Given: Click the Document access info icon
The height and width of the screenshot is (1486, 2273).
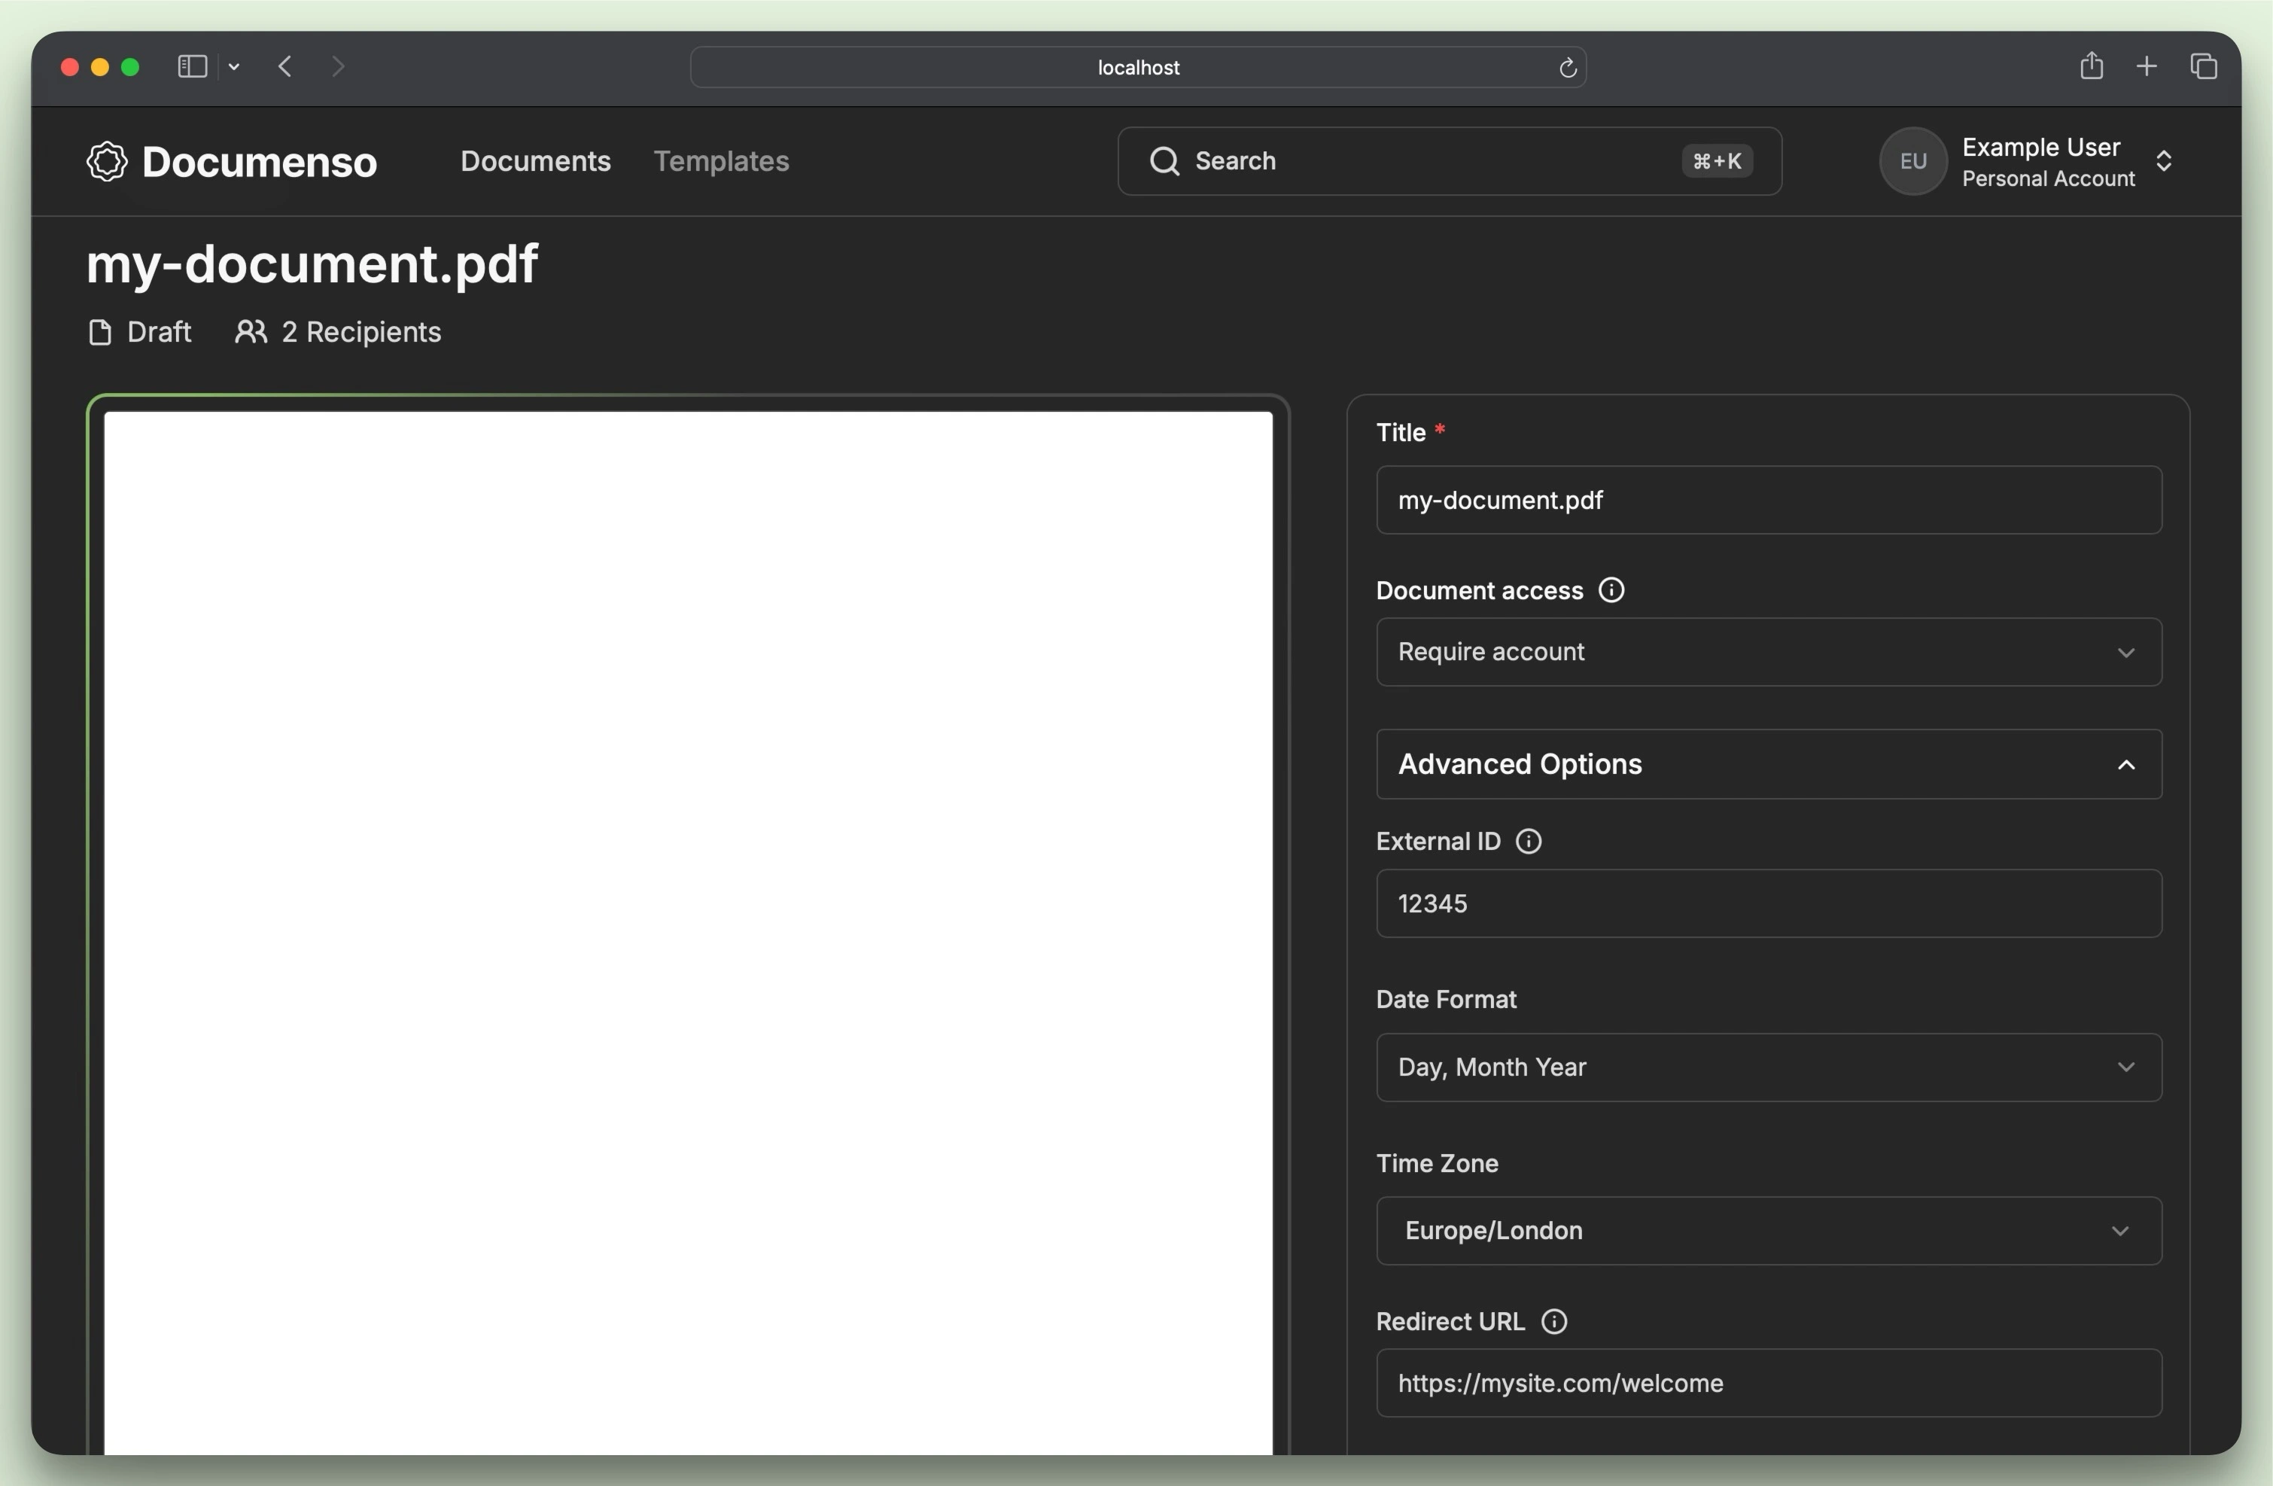Looking at the screenshot, I should (x=1611, y=590).
